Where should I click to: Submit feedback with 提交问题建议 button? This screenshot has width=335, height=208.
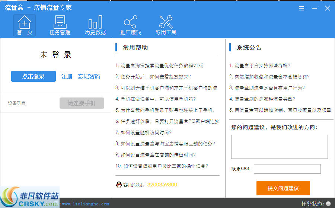pyautogui.click(x=283, y=188)
